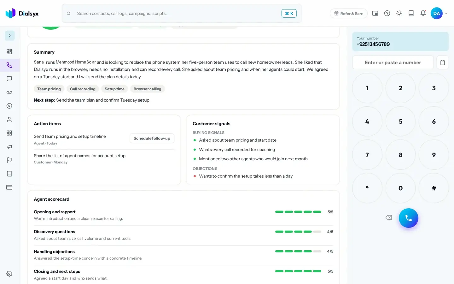454x284 pixels.
Task: Expand the left sidebar with chevron
Action: pyautogui.click(x=10, y=36)
